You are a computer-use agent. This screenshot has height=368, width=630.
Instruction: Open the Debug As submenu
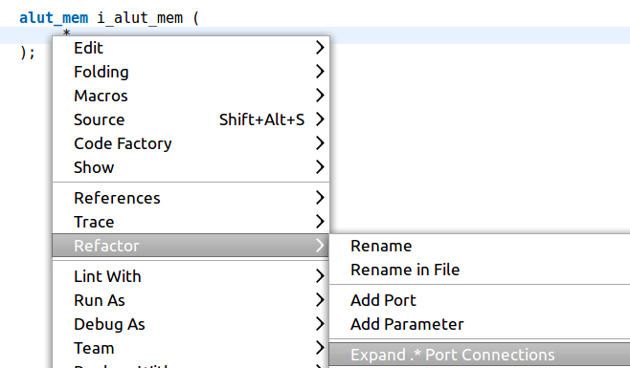[x=191, y=324]
